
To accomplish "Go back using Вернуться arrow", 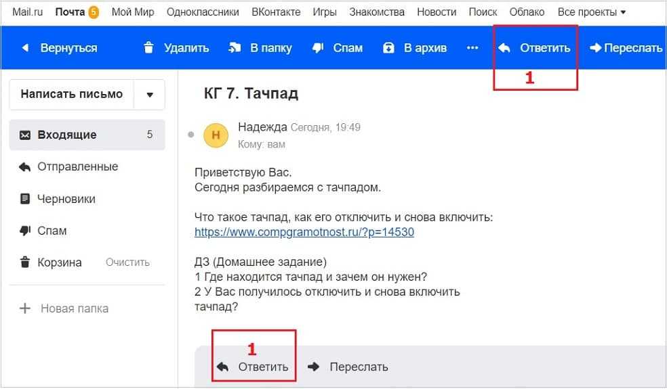I will point(59,48).
